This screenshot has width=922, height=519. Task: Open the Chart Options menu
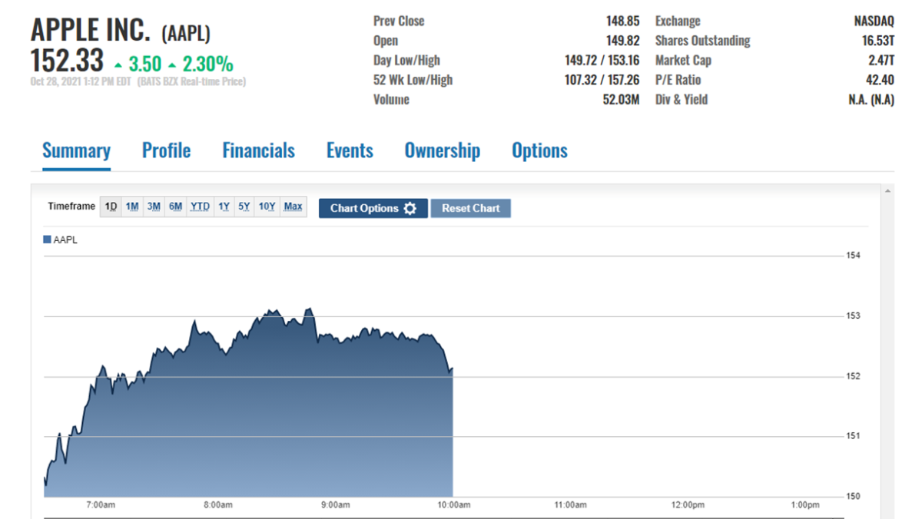(x=373, y=208)
